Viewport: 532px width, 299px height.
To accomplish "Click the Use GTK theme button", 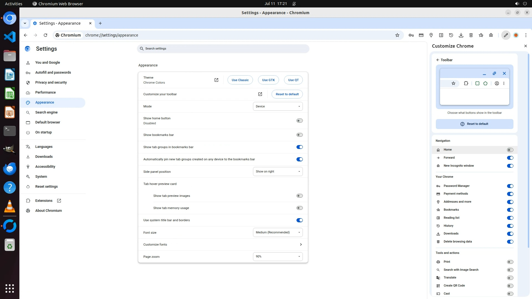I will tap(268, 80).
